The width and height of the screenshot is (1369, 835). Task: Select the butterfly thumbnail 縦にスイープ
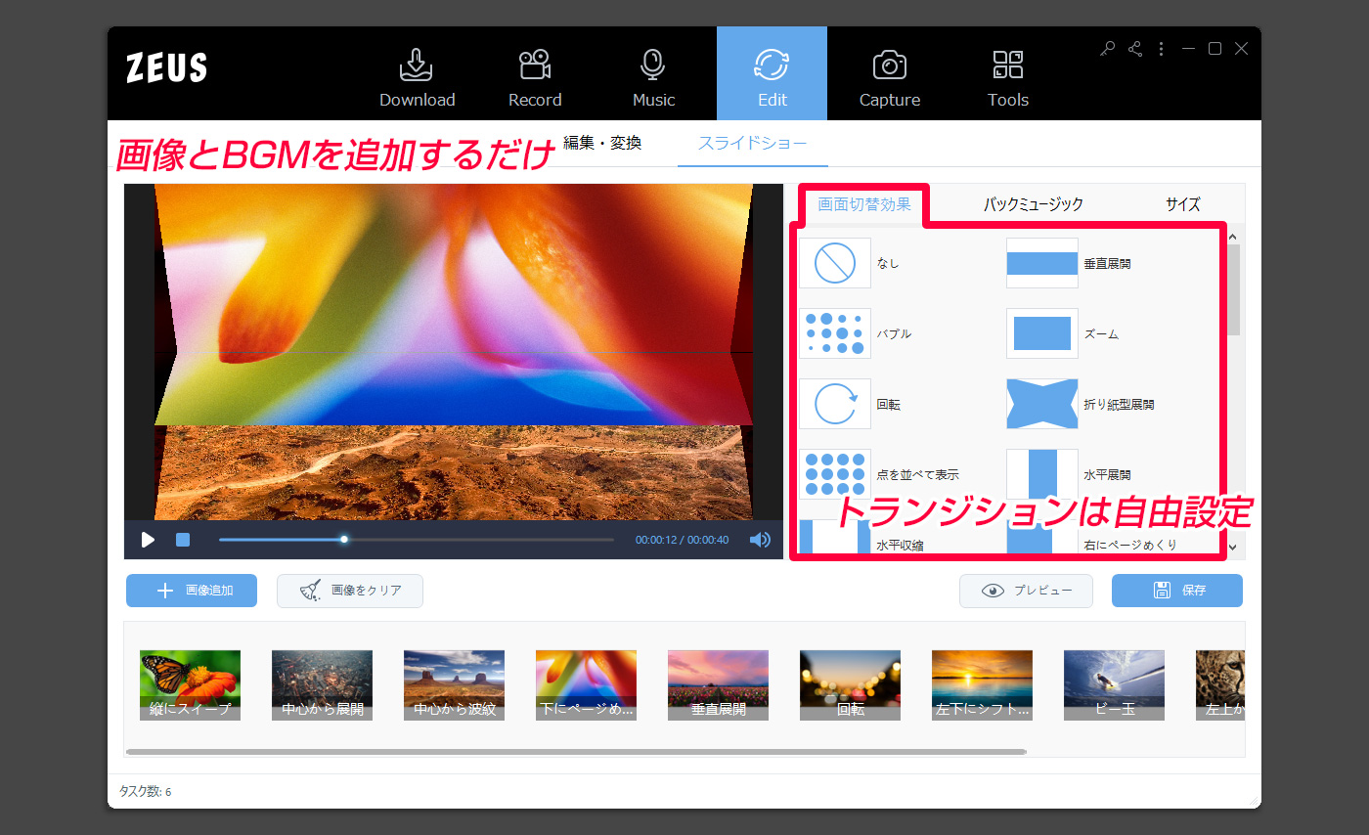(x=190, y=684)
